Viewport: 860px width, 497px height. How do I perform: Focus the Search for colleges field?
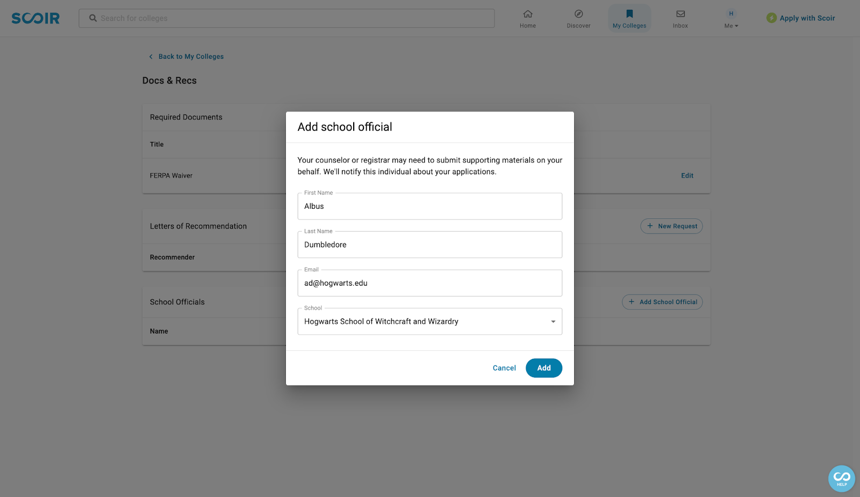286,18
